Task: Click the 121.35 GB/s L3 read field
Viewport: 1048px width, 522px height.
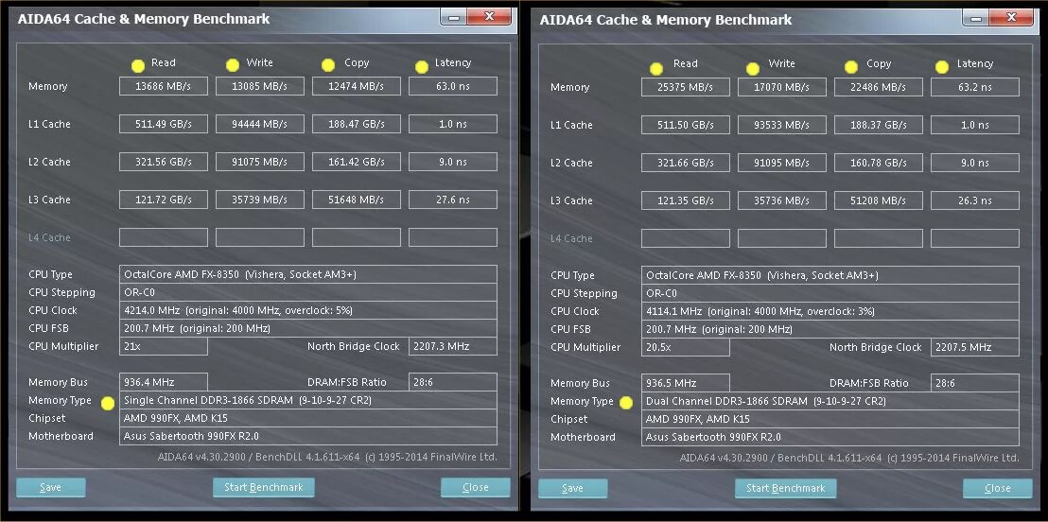Action: (685, 200)
